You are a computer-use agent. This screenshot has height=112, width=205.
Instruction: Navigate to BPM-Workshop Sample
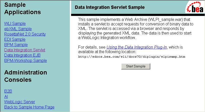[x=25, y=60]
